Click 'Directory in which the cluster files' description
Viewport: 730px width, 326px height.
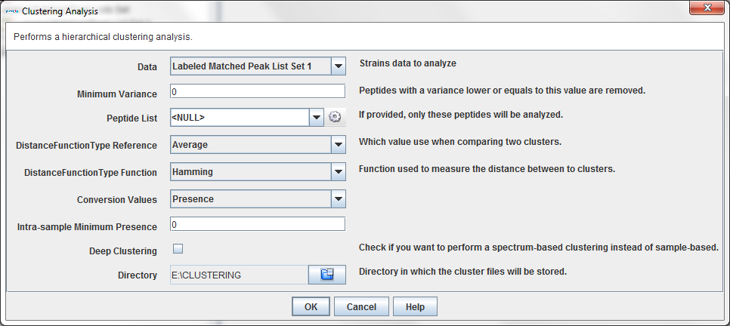(462, 271)
